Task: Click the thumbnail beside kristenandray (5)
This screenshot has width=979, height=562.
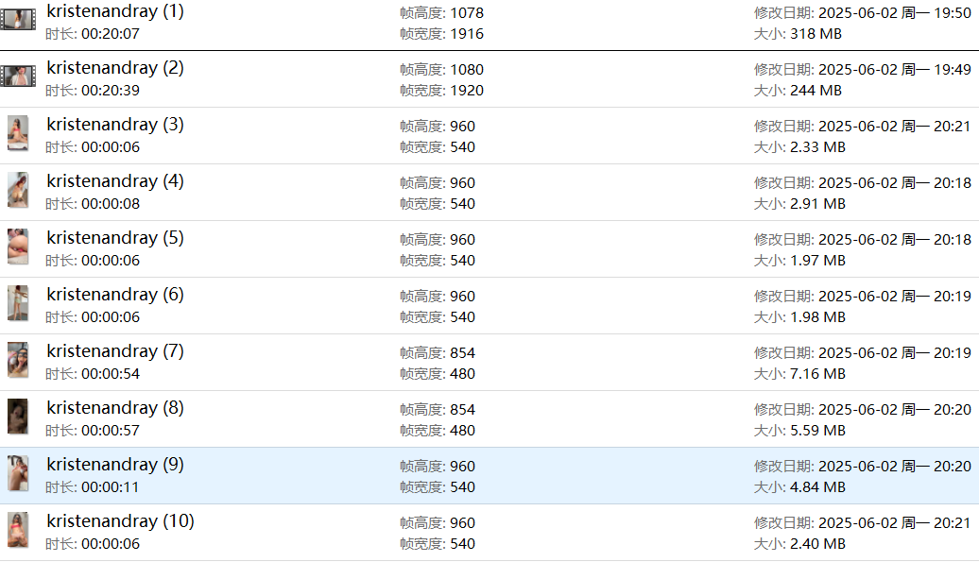Action: [18, 247]
